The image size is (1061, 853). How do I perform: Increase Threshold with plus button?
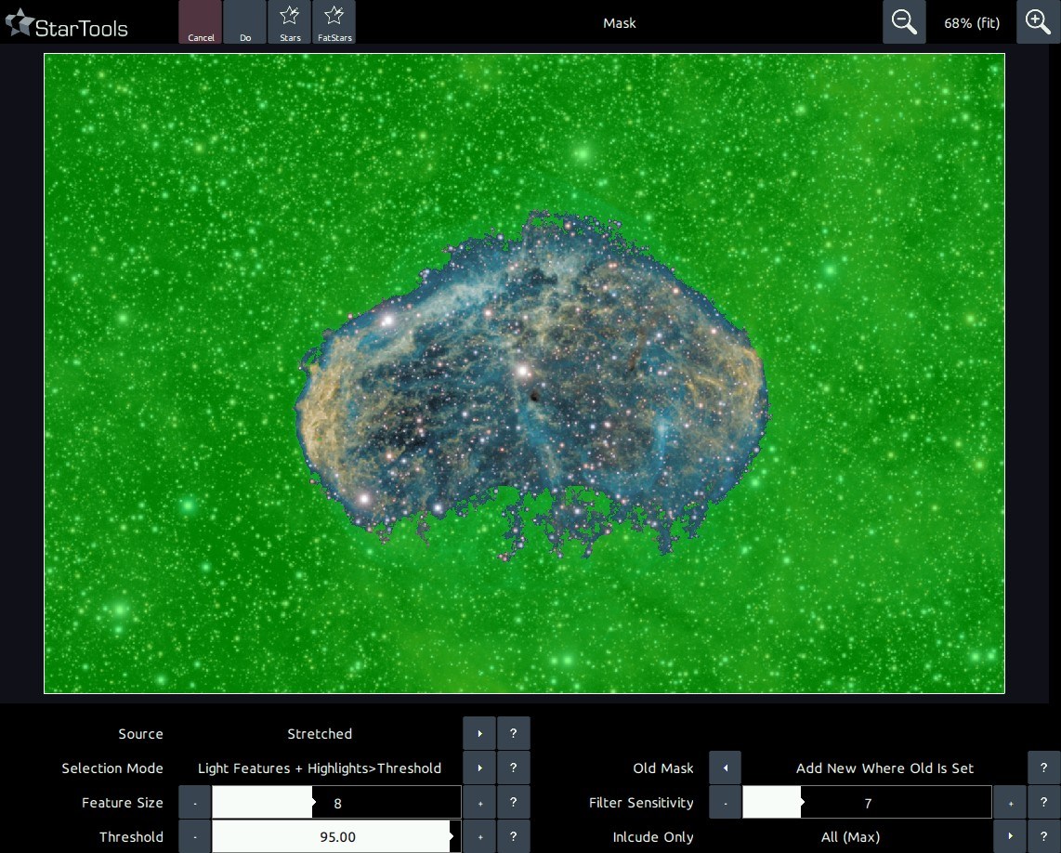pyautogui.click(x=479, y=836)
